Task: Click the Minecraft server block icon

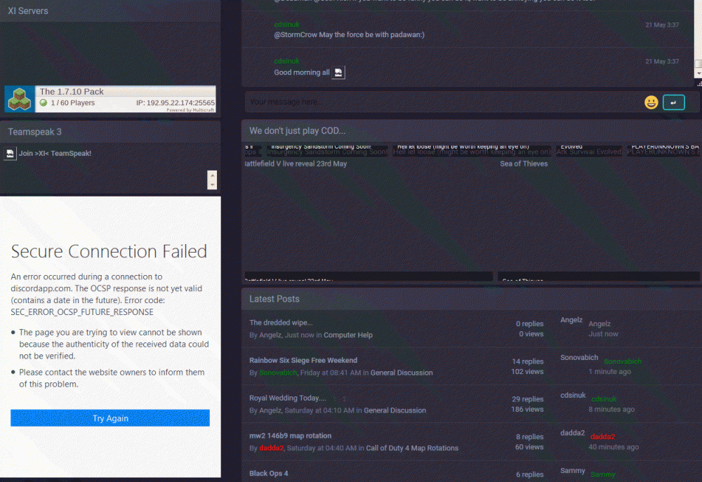Action: pyautogui.click(x=19, y=99)
